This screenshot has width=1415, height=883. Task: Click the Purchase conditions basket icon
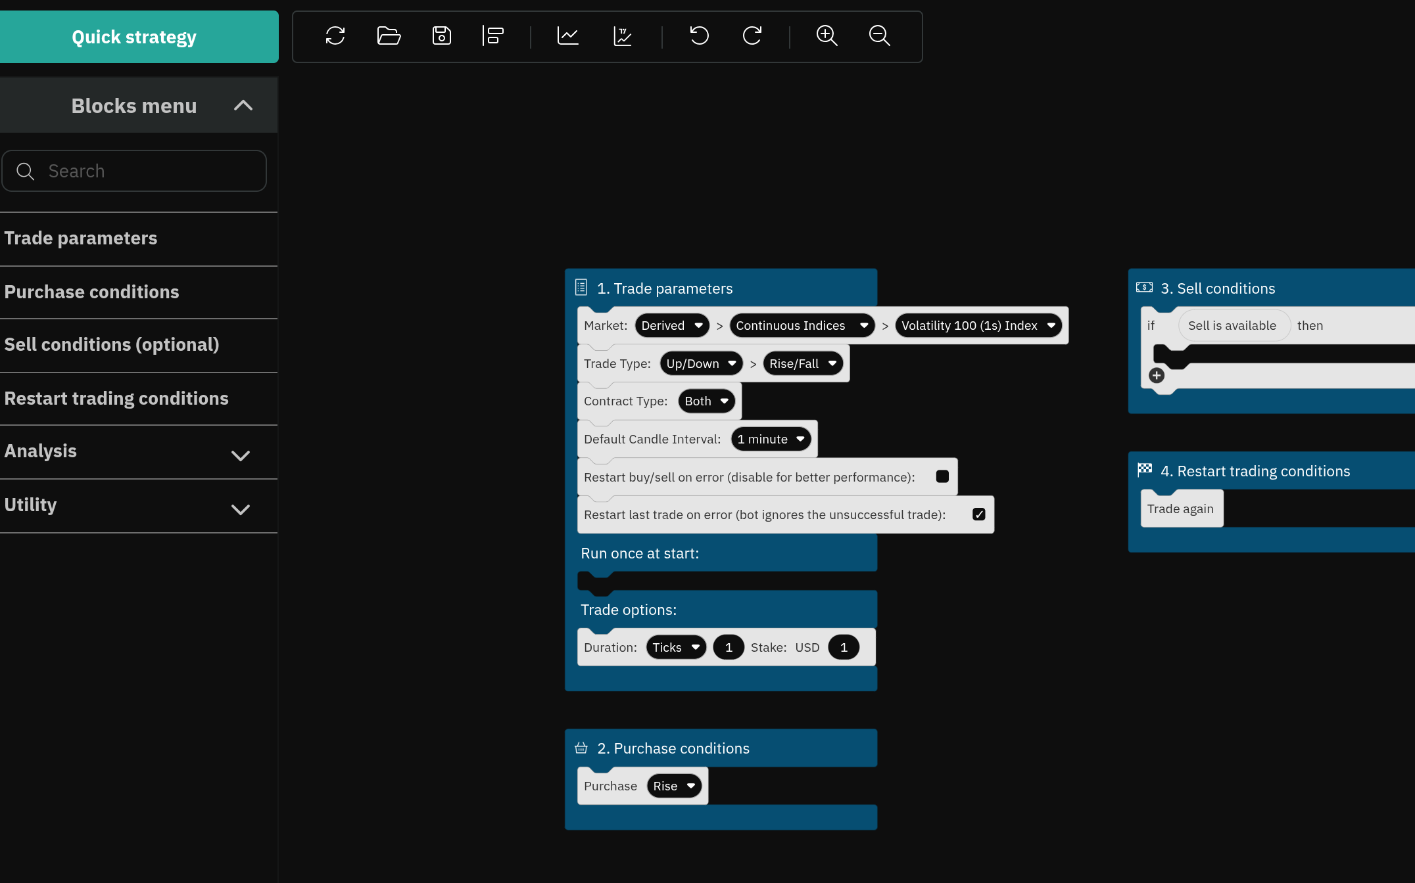click(581, 748)
